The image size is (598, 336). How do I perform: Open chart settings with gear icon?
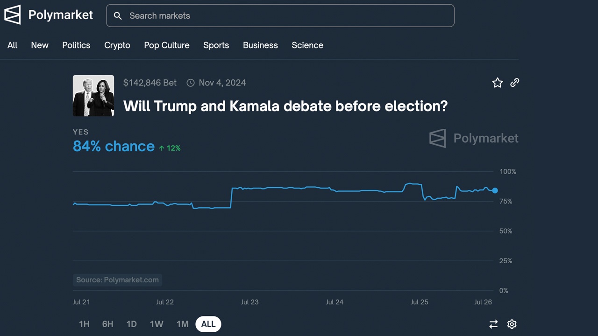(512, 324)
